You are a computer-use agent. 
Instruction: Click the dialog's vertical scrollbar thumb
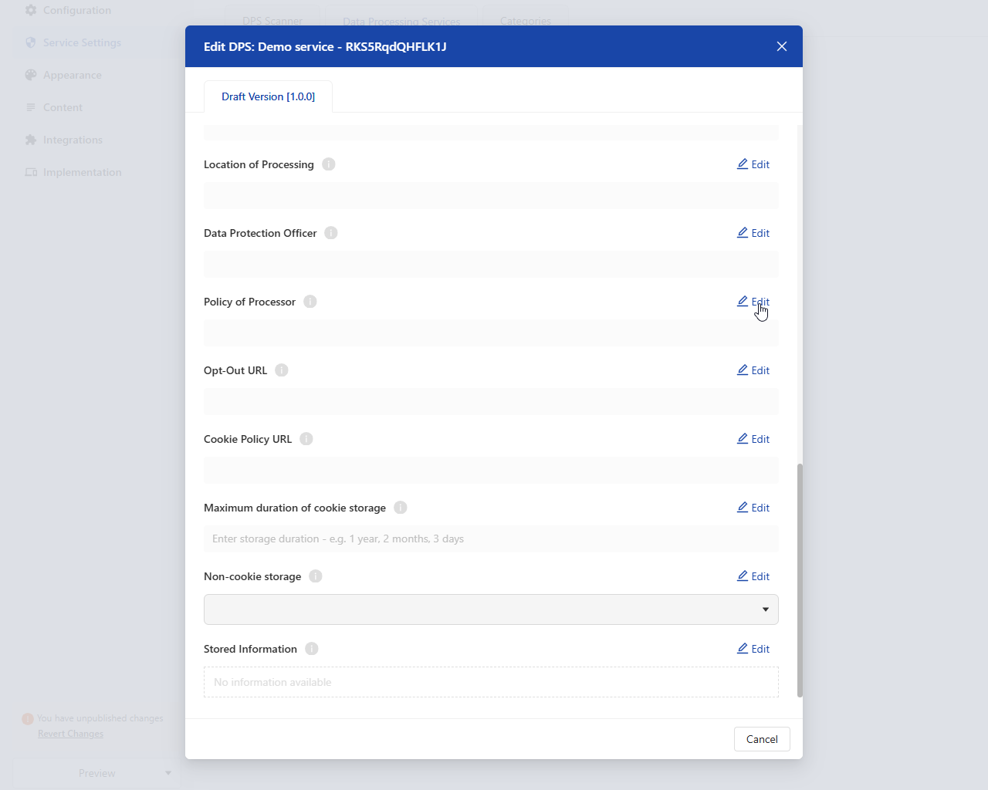[800, 580]
